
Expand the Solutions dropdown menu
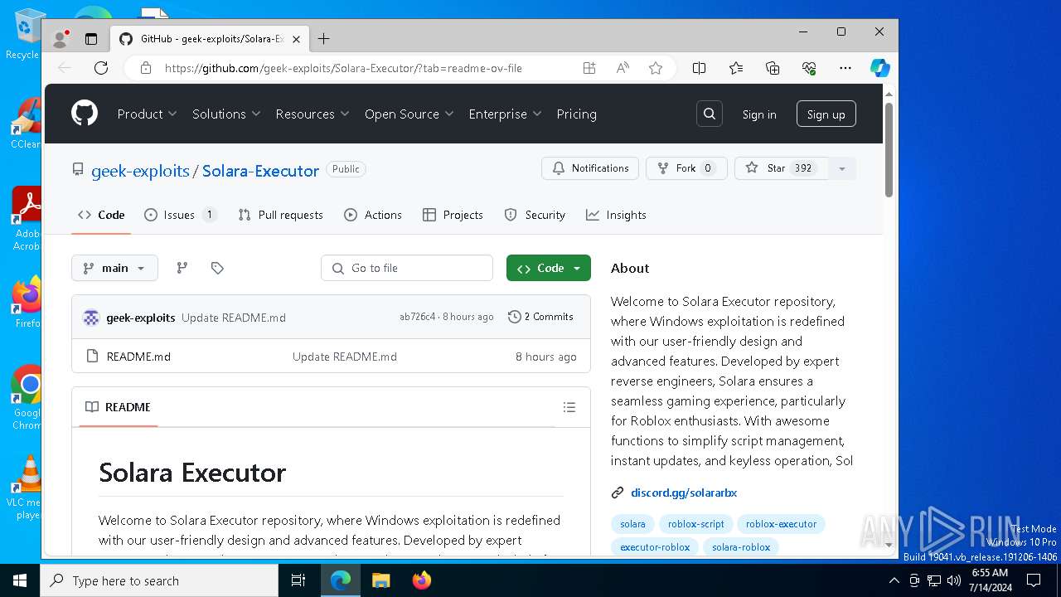pyautogui.click(x=226, y=114)
